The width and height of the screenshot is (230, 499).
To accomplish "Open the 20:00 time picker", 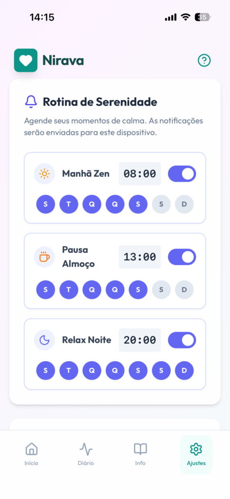I will (x=140, y=340).
